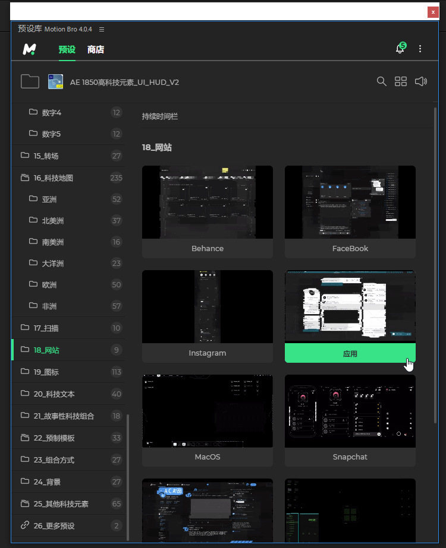Switch to the 预设 tab
This screenshot has width=446, height=548.
click(x=67, y=50)
